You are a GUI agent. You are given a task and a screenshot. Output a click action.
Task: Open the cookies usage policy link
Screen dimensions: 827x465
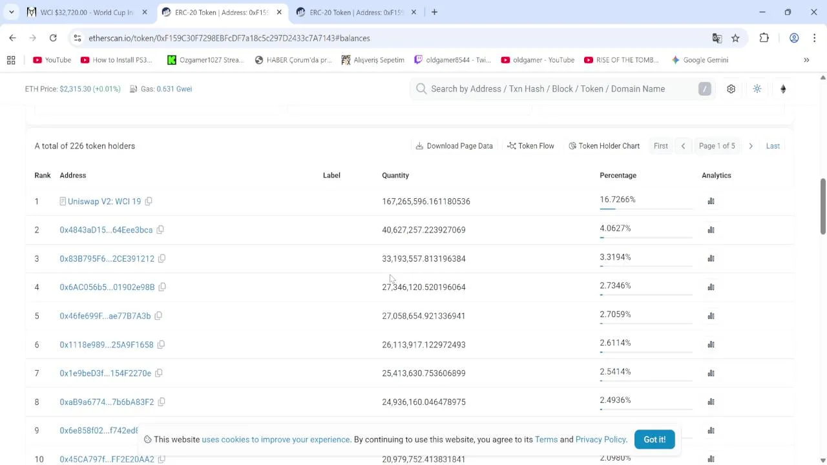coord(276,439)
